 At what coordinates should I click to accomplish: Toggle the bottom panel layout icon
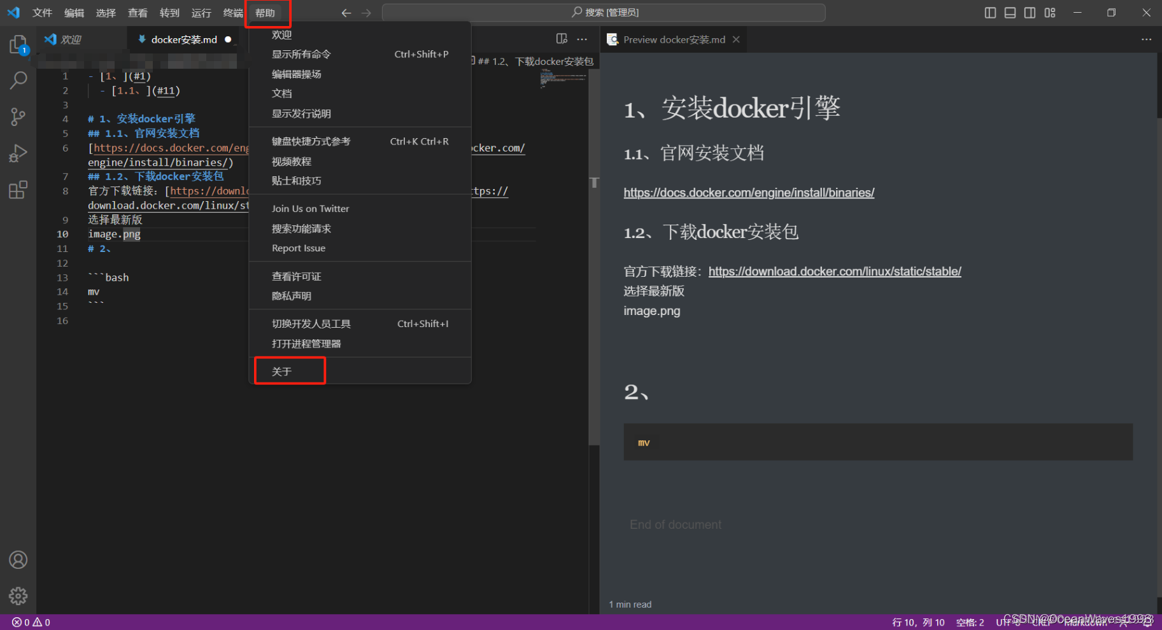(1010, 13)
